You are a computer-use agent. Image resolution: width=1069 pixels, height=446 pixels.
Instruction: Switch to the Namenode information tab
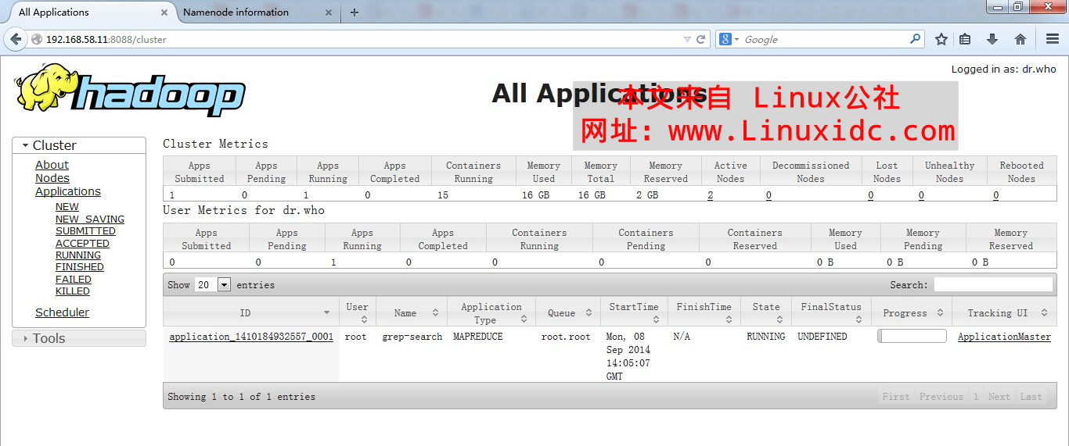tap(236, 12)
